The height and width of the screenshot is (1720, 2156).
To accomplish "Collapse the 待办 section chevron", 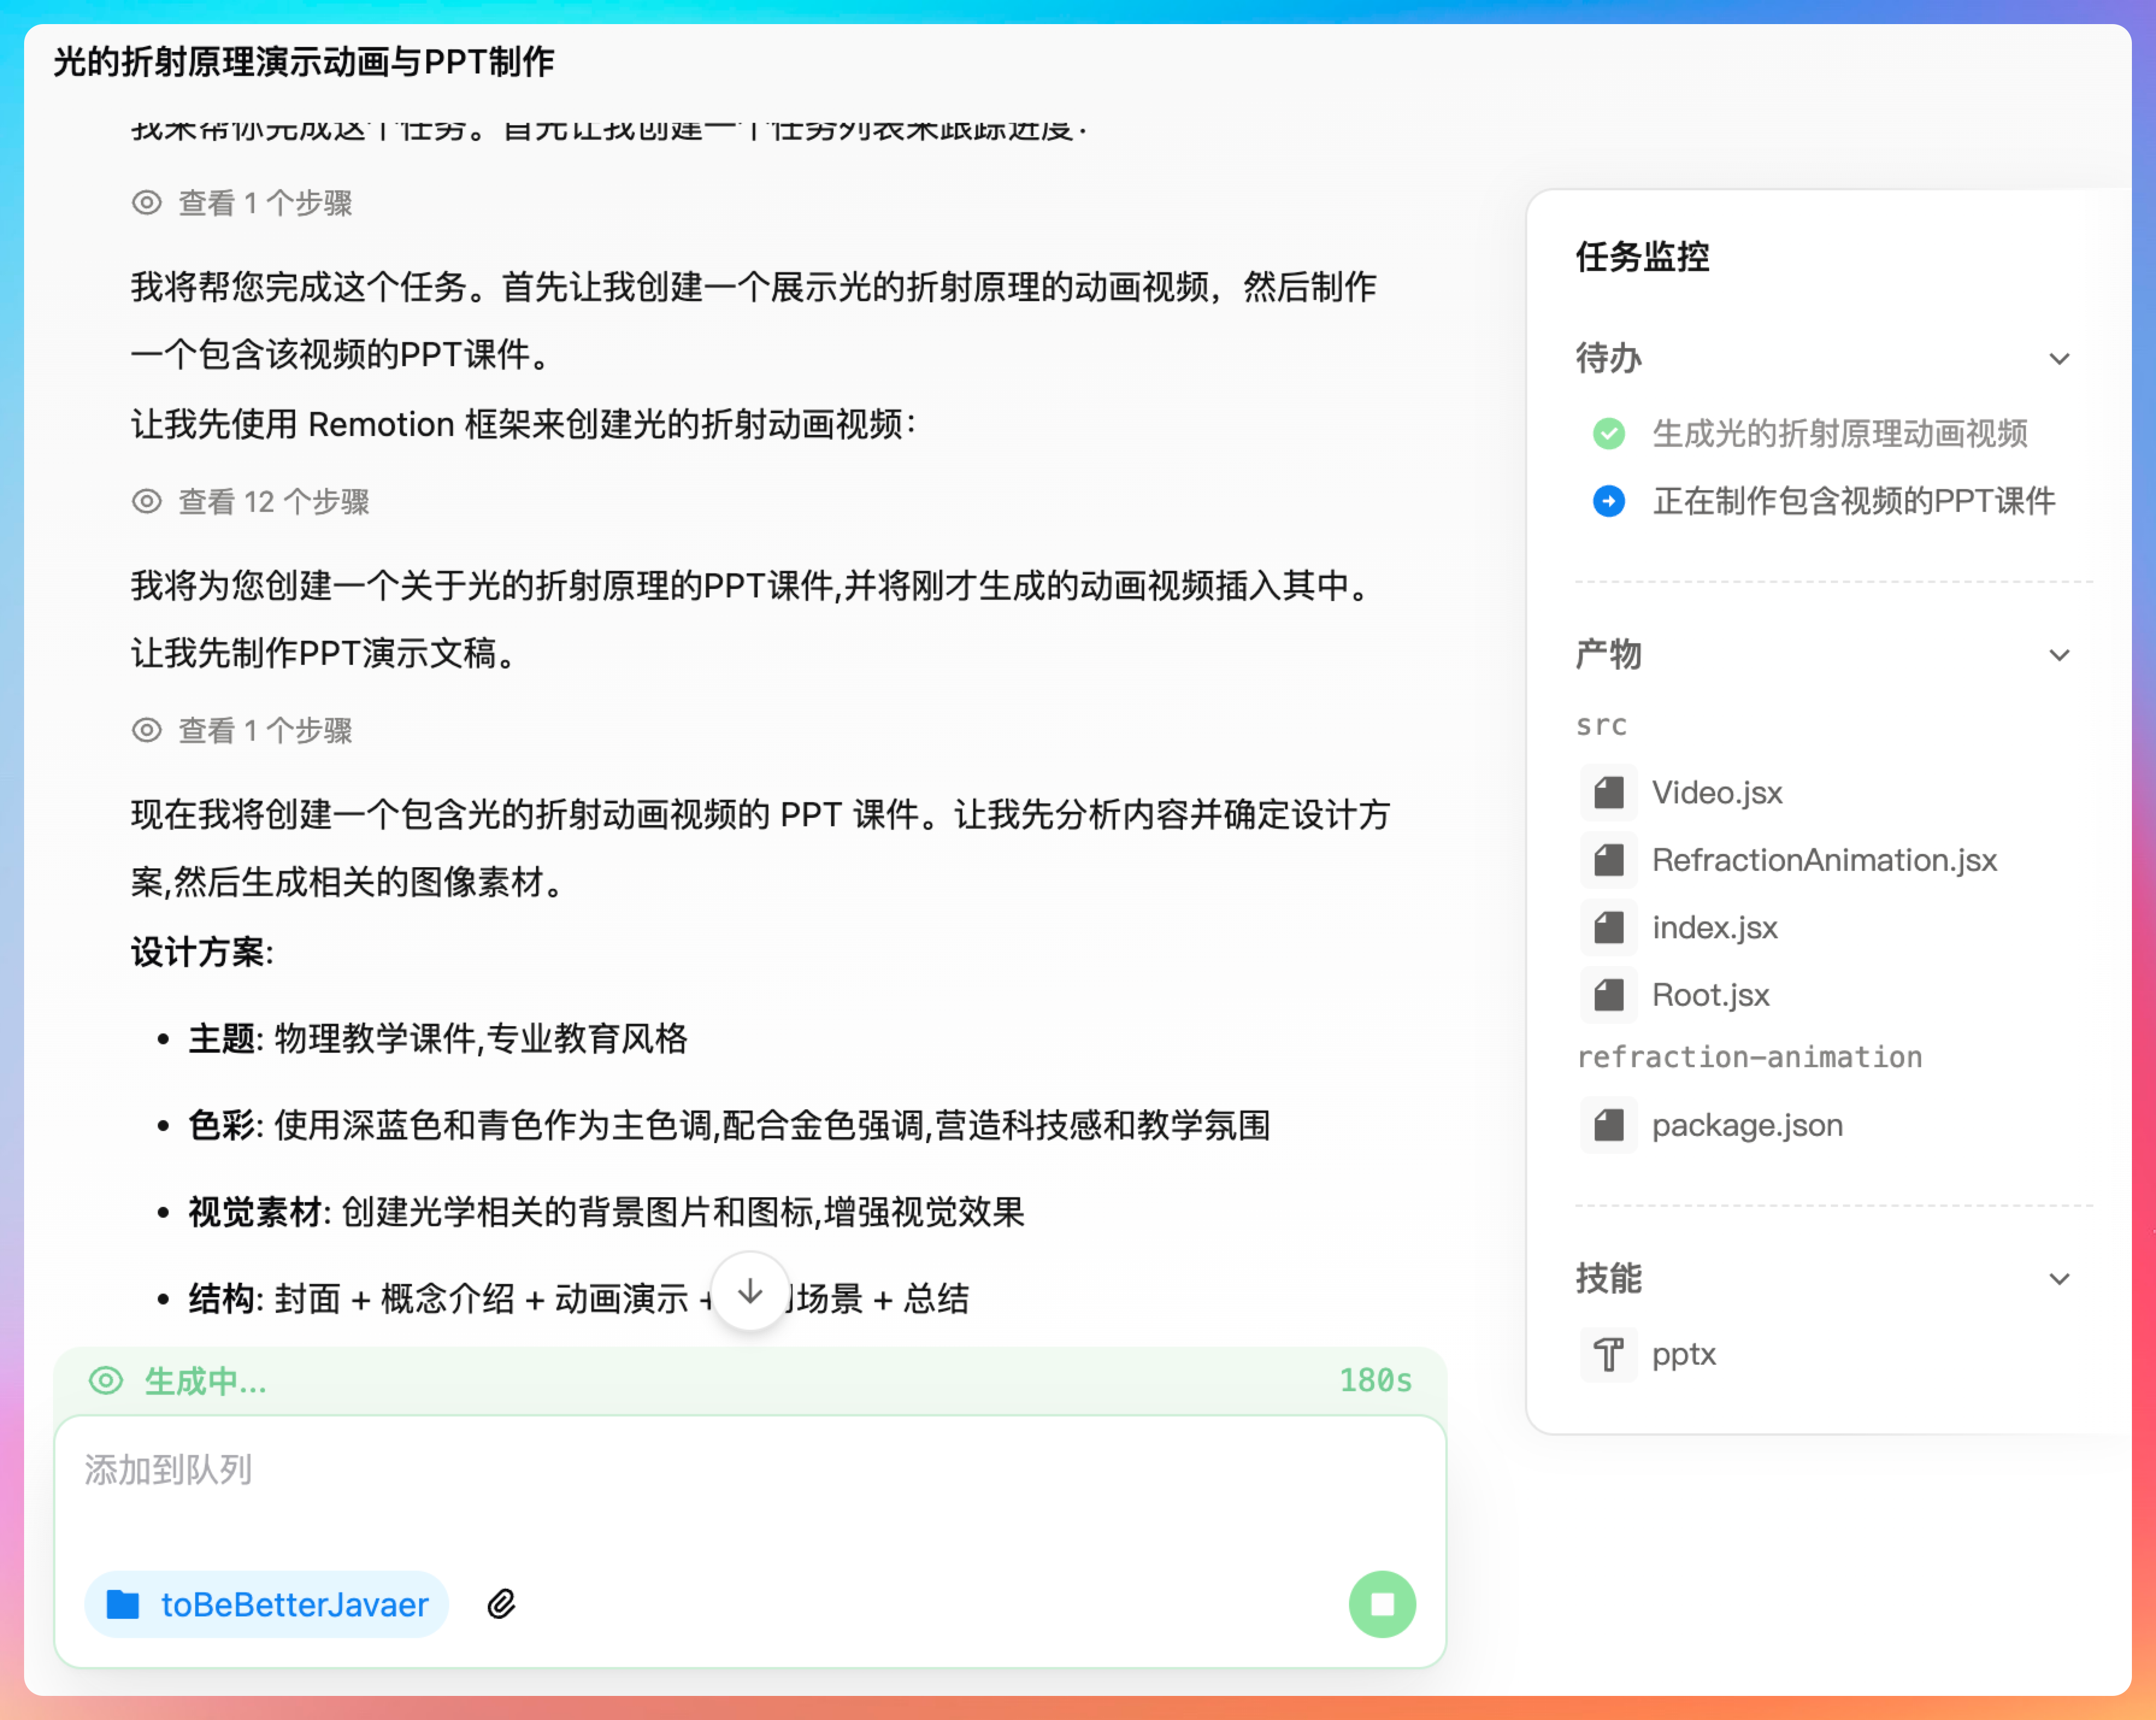I will (x=2059, y=358).
